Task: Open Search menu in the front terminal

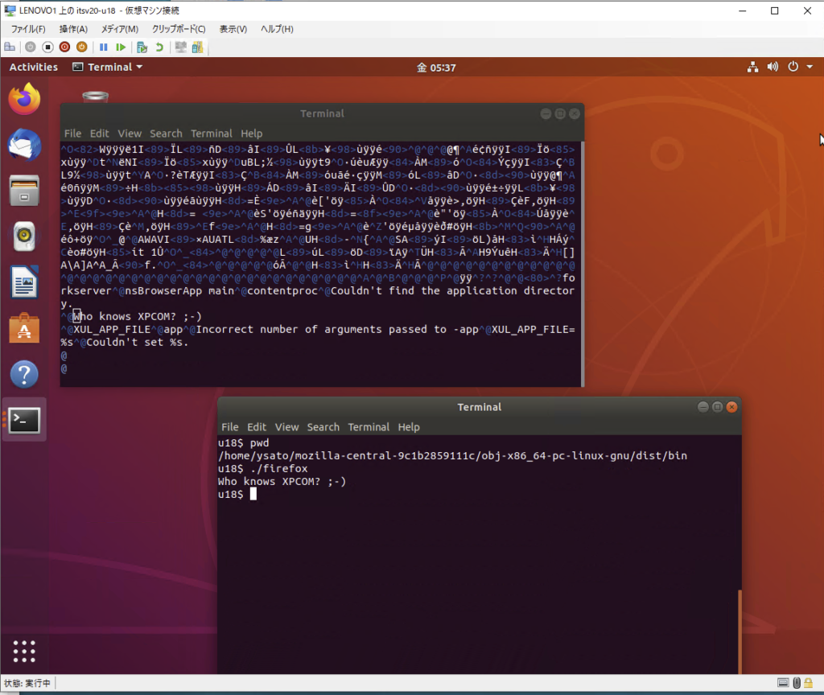Action: [x=323, y=427]
